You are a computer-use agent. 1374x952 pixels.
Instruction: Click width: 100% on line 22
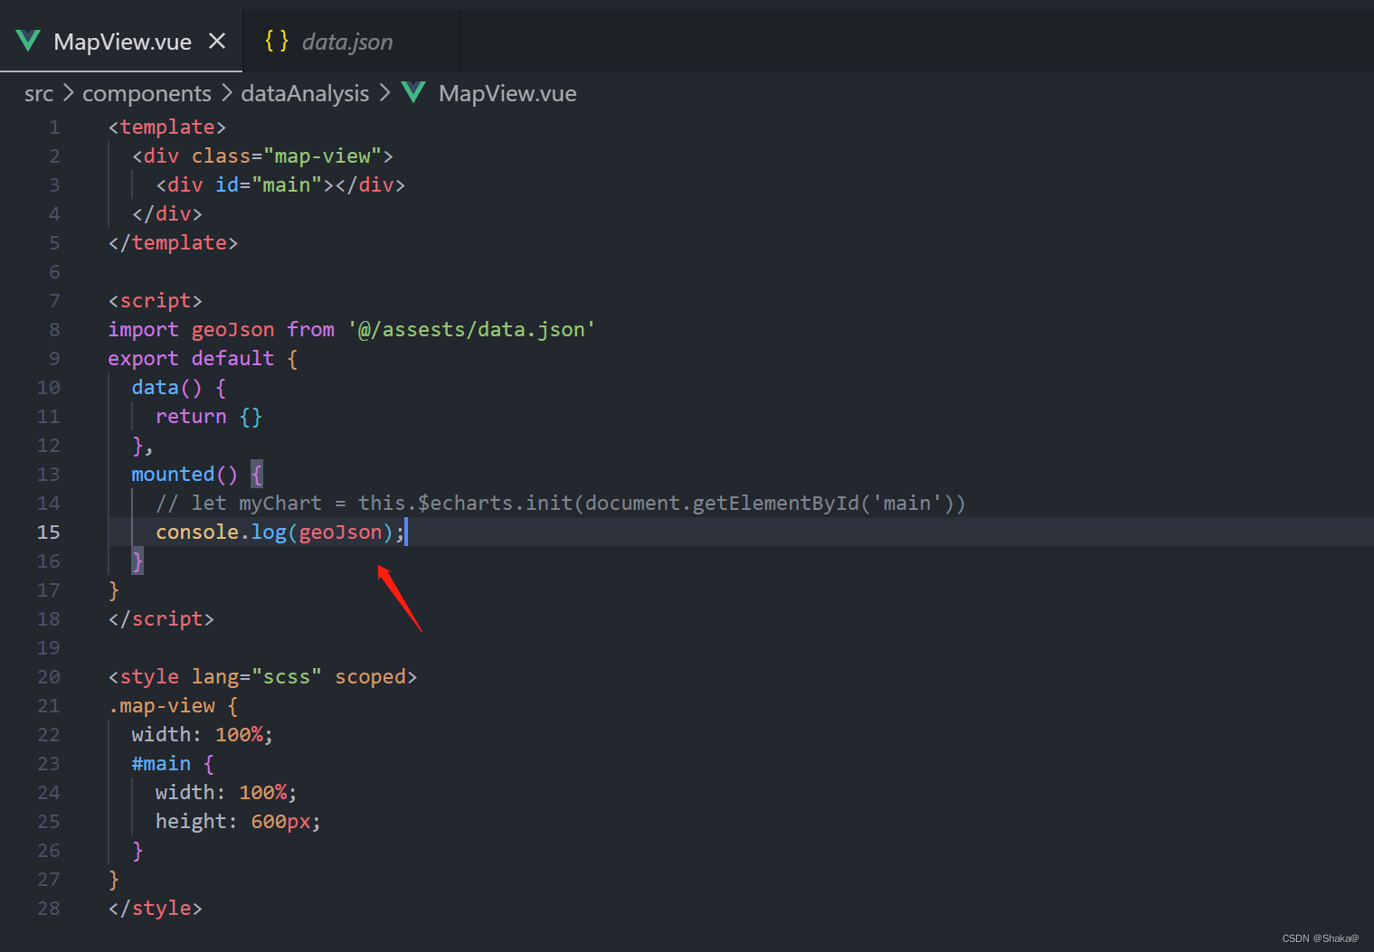pyautogui.click(x=202, y=735)
